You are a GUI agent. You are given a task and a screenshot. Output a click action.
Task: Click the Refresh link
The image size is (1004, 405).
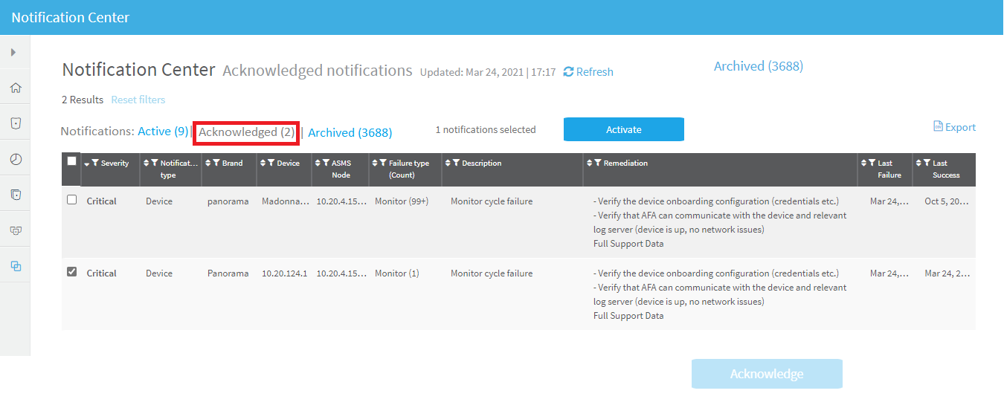[x=588, y=72]
